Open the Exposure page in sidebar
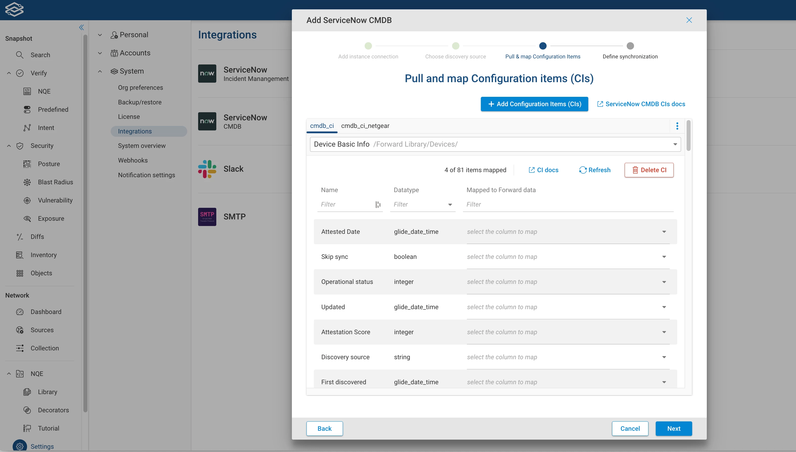Screen dimensions: 796x452 click(x=51, y=219)
